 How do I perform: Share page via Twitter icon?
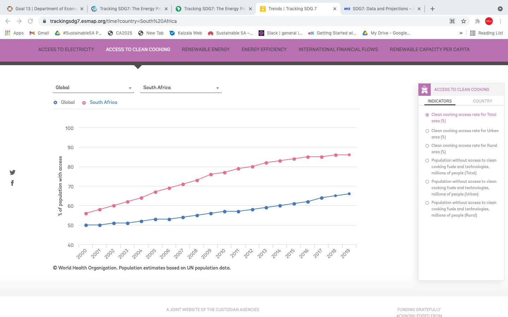[12, 172]
